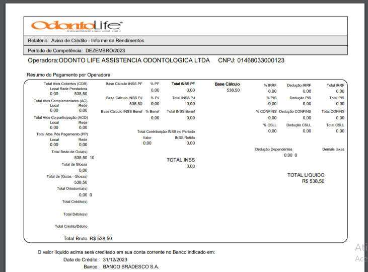Screen dimensions: 368x272
Task: Click the 'Data do Crédito:' label
Action: pos(81,260)
